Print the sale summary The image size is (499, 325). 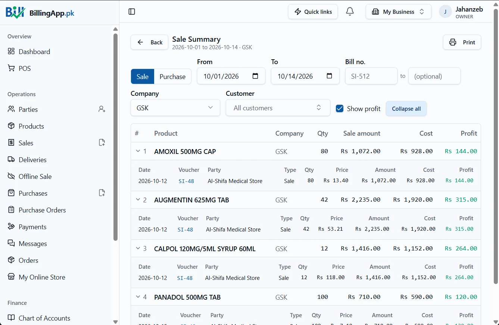point(462,42)
